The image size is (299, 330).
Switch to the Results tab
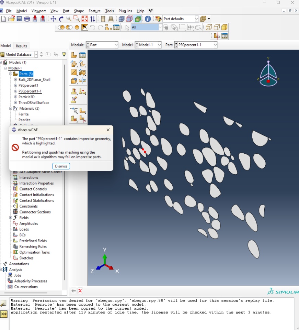pos(21,46)
